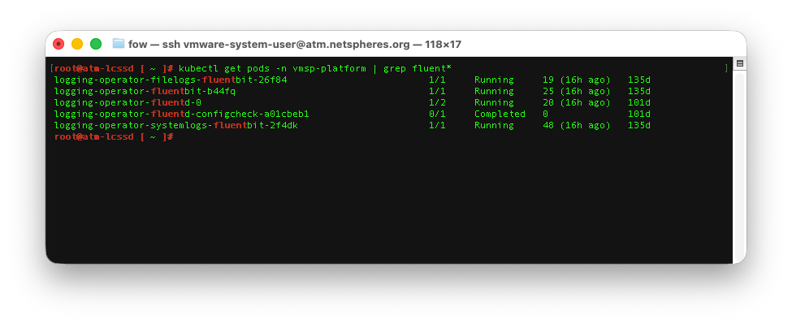
Task: Zoom the terminal with green button
Action: (96, 44)
